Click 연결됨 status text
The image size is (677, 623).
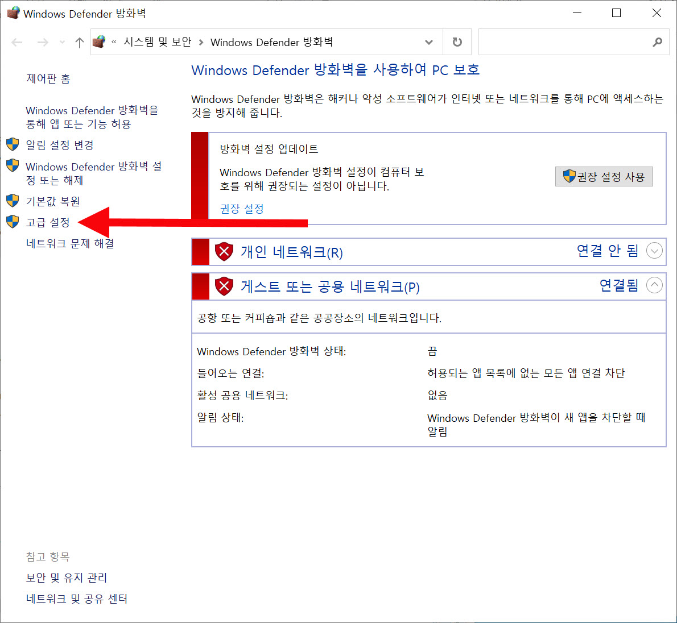619,285
